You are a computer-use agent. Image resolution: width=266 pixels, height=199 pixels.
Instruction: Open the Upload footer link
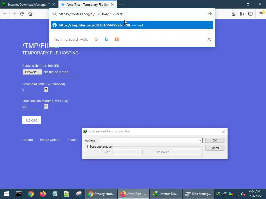pos(28,140)
